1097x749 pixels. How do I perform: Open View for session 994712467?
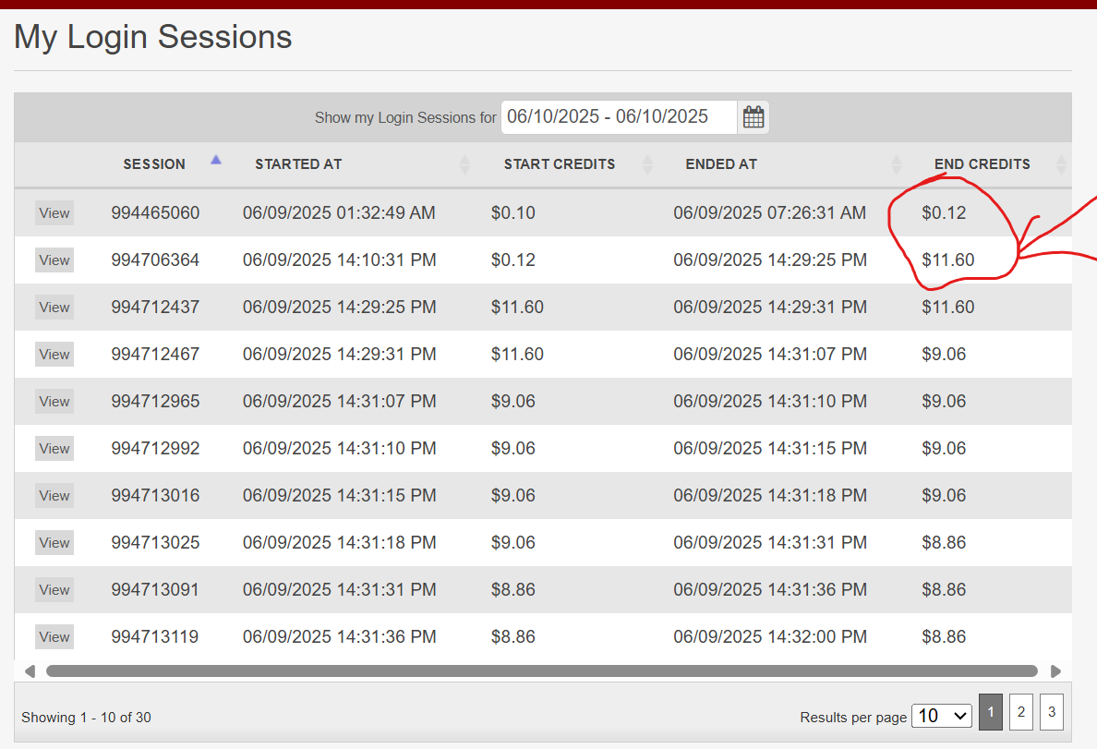[54, 355]
